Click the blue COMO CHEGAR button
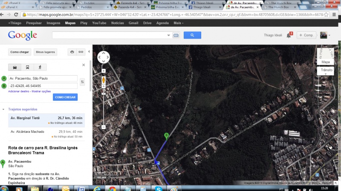Screen dimensions: 341x191 (x=65, y=97)
